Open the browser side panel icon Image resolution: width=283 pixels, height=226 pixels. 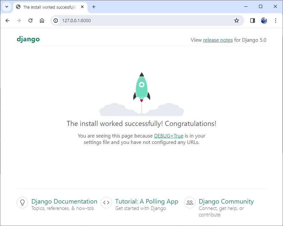pos(253,21)
